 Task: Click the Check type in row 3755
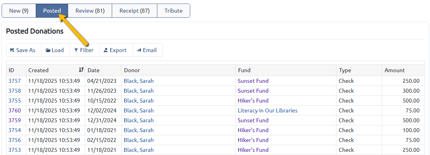[346, 101]
